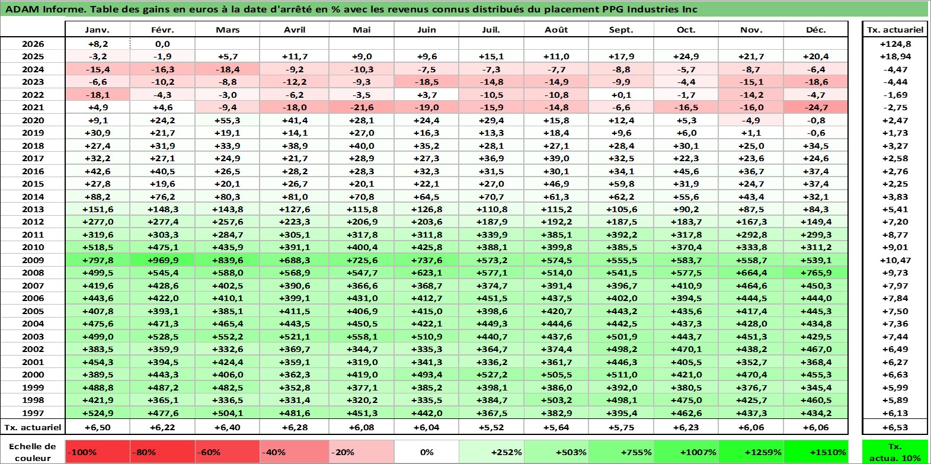Click the -18,4 cell for Mars 2024
931x464 pixels.
point(228,69)
